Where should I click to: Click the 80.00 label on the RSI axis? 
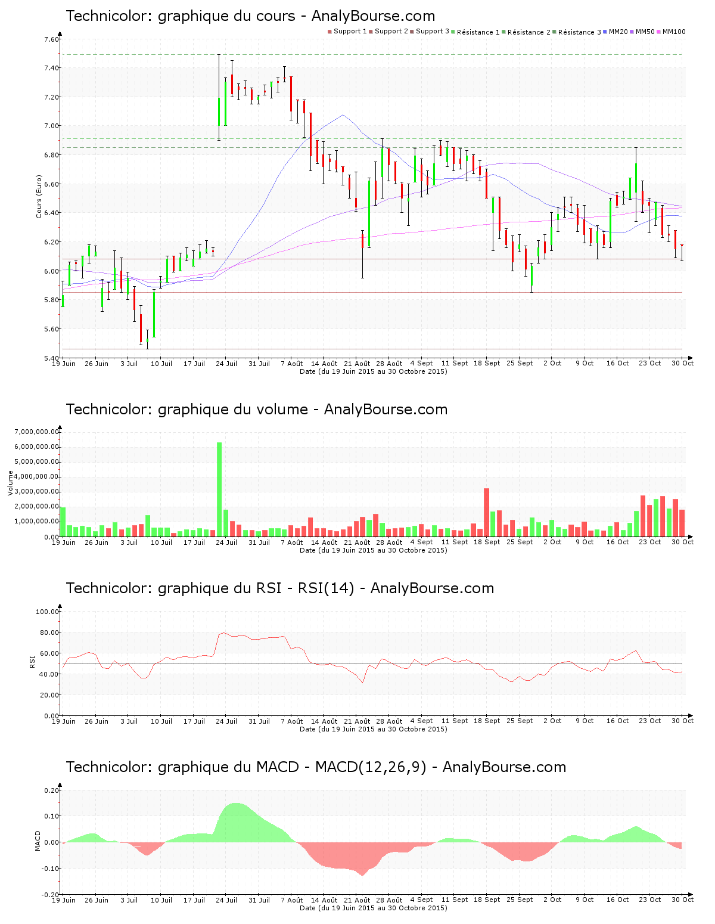(48, 632)
